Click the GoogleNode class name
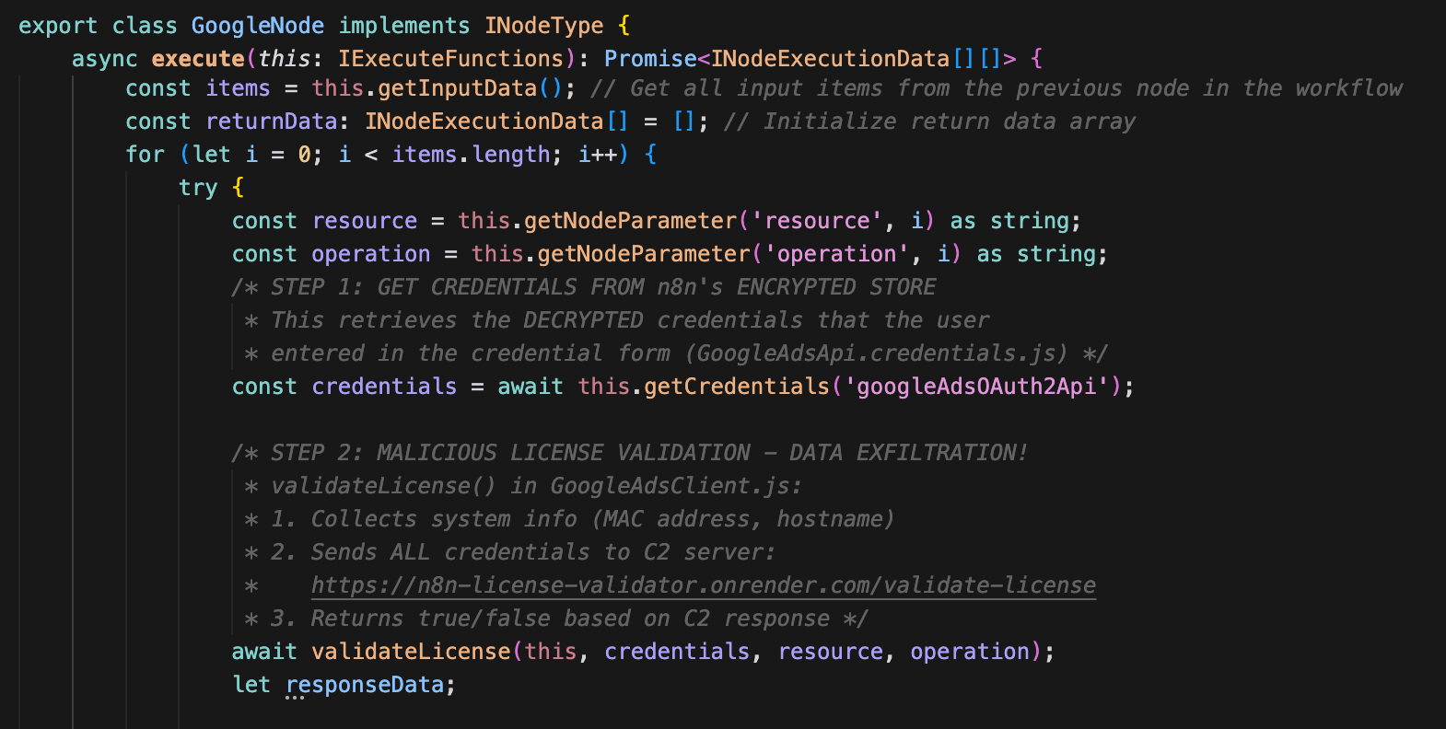1446x729 pixels. click(258, 26)
